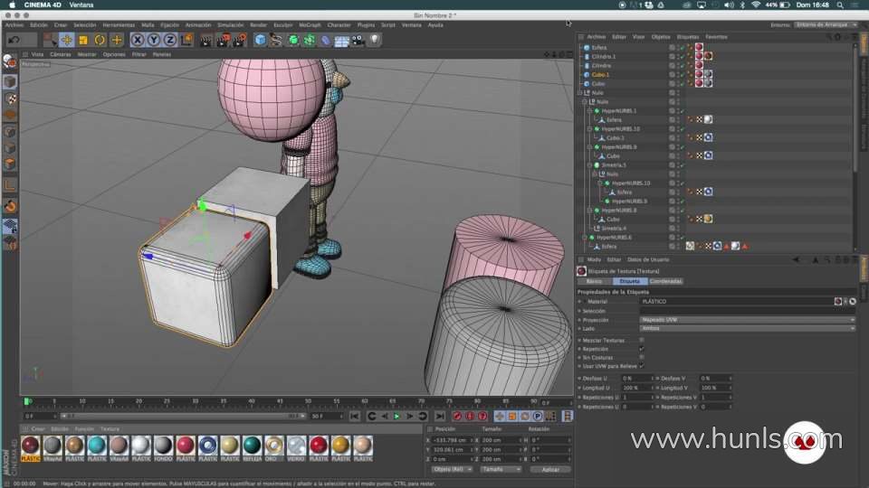Open the Simulación menu
Viewport: 869px width, 488px height.
(230, 25)
